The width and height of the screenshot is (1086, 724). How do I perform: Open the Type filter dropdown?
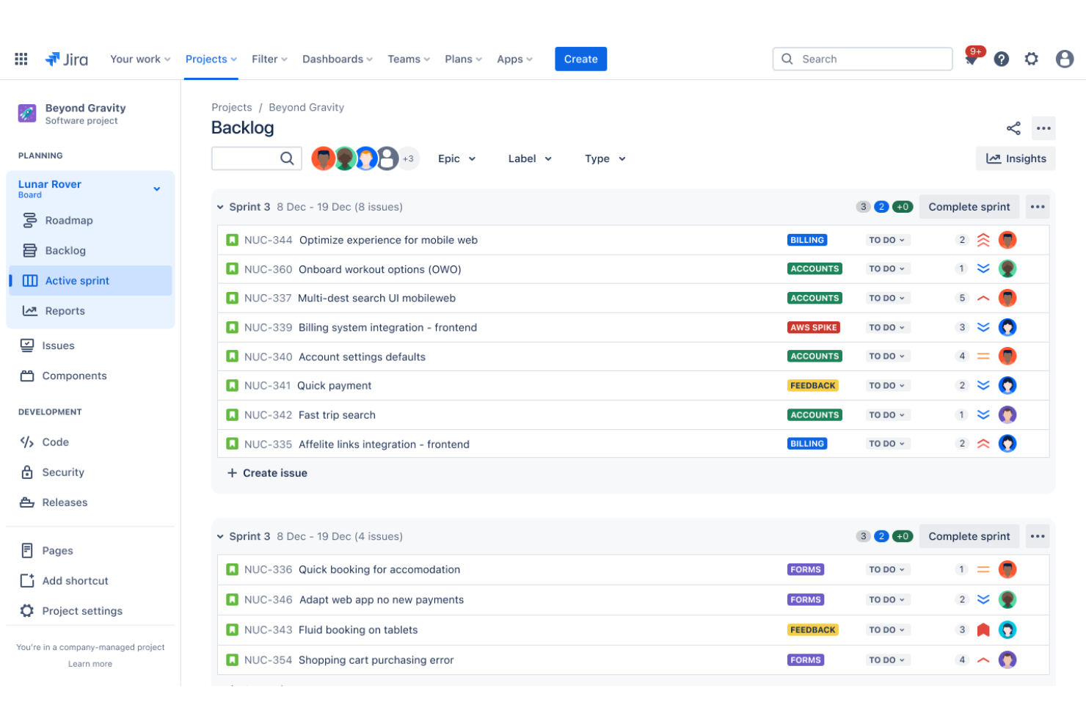(605, 158)
